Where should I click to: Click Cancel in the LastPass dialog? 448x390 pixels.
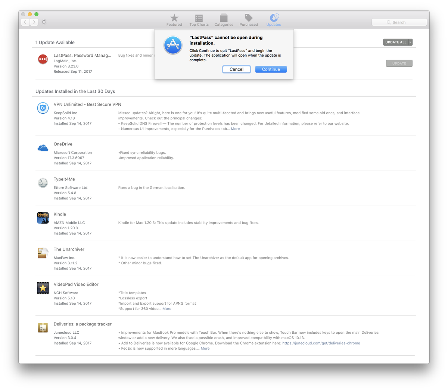coord(236,69)
